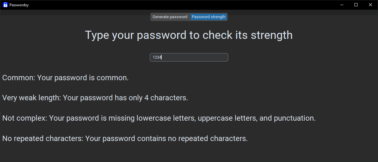Screen dimensions: 378x162
Task: Click the missing lowercase, uppercase, punctuation message
Action: coord(182,118)
